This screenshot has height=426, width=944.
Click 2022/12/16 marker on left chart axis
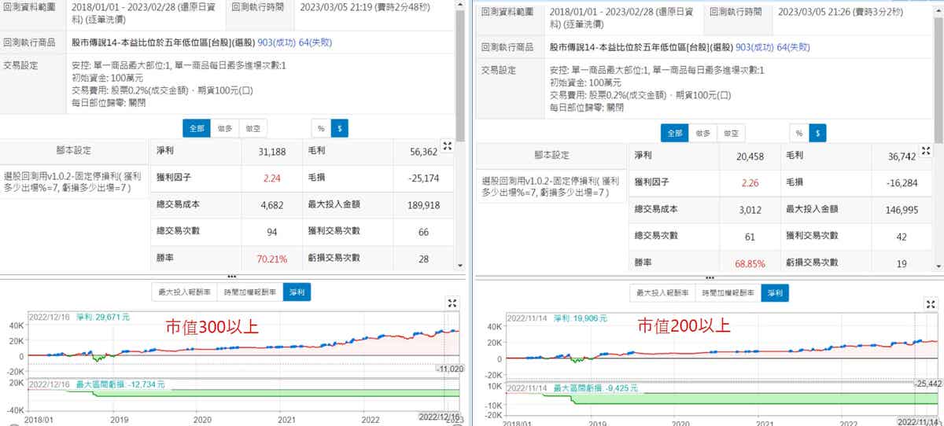[x=439, y=417]
